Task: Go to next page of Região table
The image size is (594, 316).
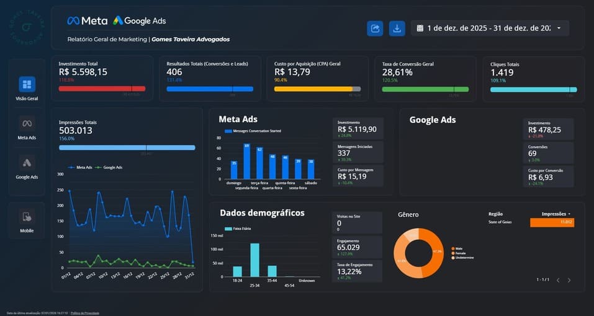Action: [x=569, y=280]
